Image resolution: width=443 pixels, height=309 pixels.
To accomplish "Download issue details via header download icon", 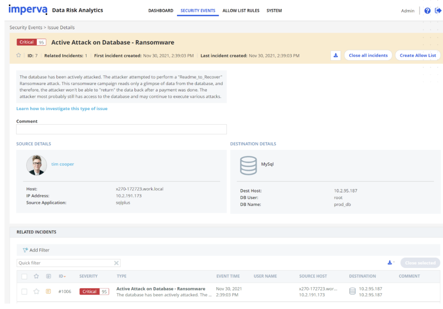I will (x=336, y=55).
